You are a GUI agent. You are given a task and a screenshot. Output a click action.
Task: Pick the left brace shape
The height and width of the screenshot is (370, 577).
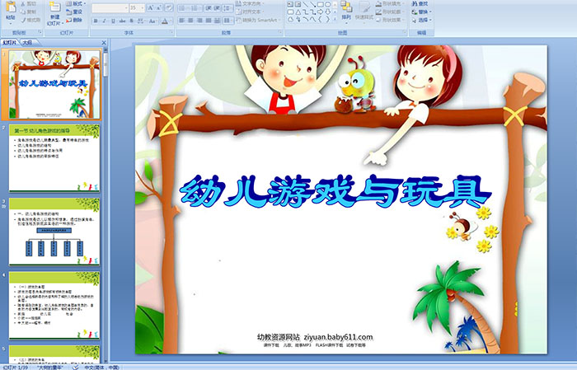(320, 19)
